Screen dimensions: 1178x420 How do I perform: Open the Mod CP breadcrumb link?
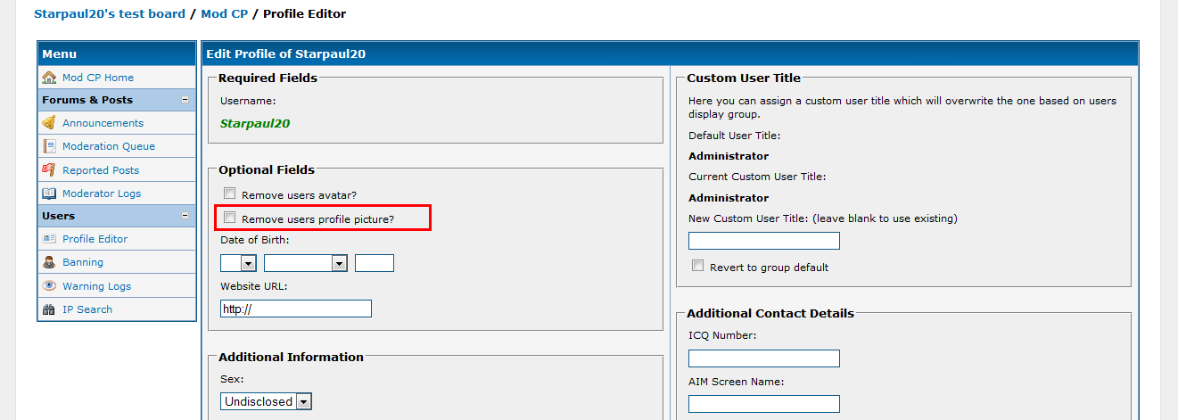(x=225, y=13)
